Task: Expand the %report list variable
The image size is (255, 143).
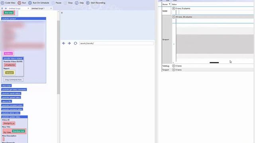Action: 174,70
